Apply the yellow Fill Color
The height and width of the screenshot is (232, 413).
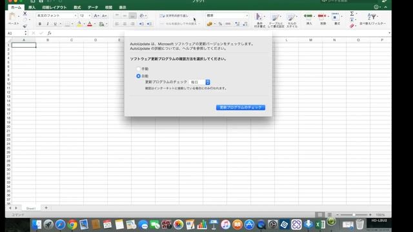click(x=79, y=24)
